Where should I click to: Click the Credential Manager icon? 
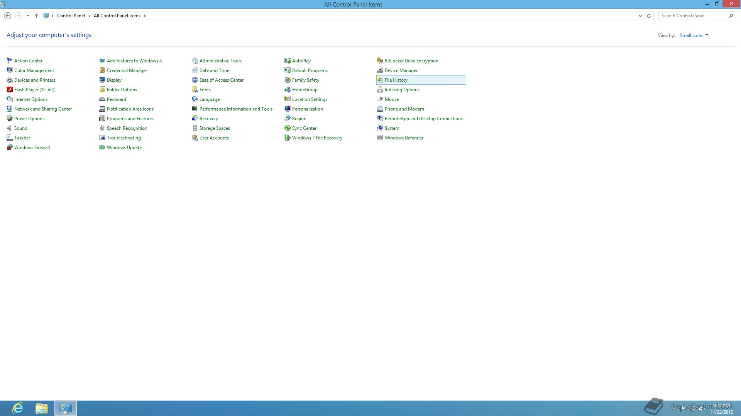102,70
